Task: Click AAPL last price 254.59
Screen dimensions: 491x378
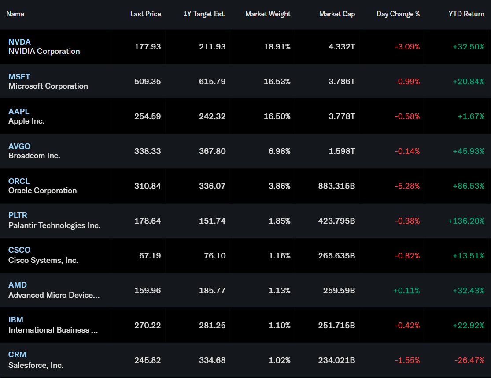Action: (x=148, y=116)
